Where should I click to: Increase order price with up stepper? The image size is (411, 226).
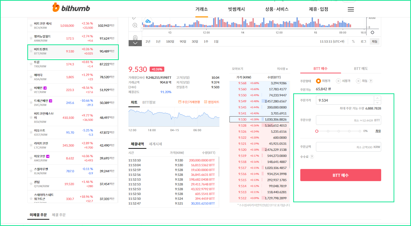point(377,98)
